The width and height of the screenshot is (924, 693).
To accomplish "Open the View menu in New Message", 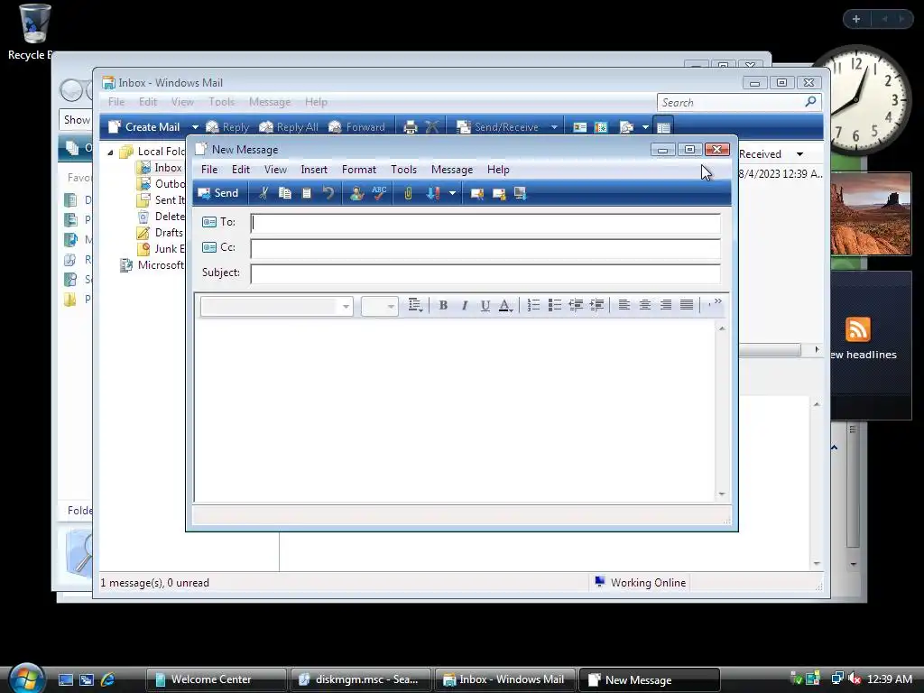I will point(275,170).
